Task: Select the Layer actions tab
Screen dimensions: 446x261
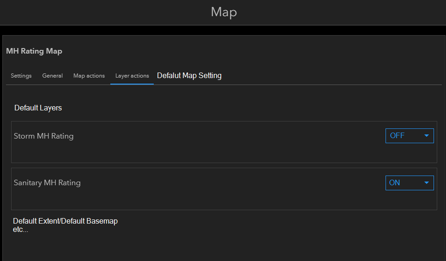Action: tap(132, 76)
